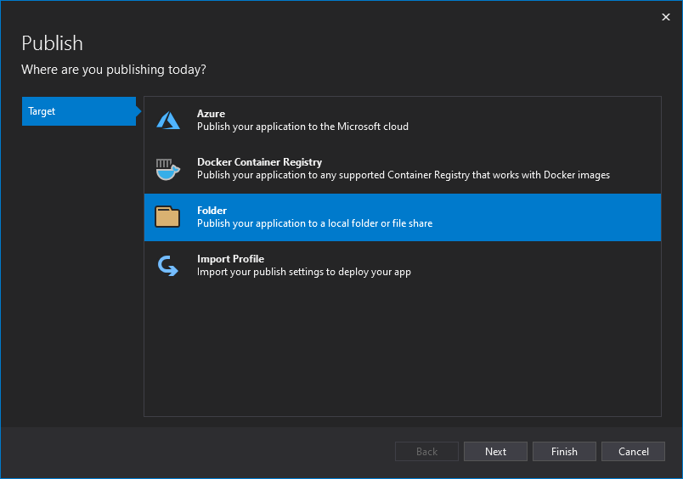Click the yellow Folder icon
The width and height of the screenshot is (683, 479).
pyautogui.click(x=167, y=217)
